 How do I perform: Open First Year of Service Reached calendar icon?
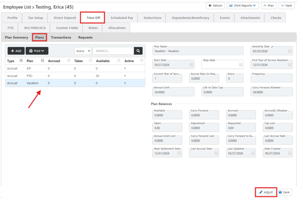289,65
